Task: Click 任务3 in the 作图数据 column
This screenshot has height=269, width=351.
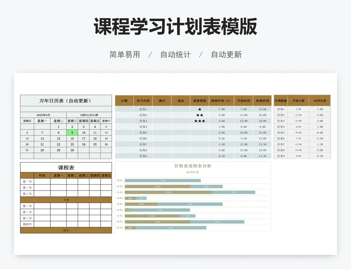Action: (x=281, y=121)
